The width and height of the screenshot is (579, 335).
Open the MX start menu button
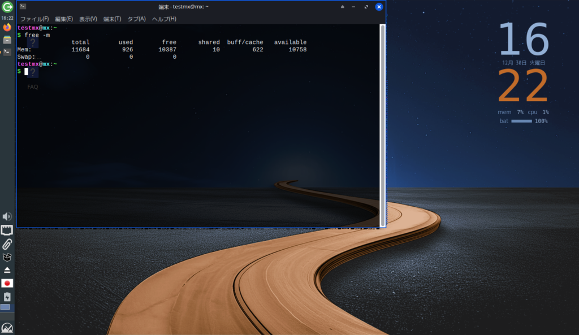coord(7,328)
